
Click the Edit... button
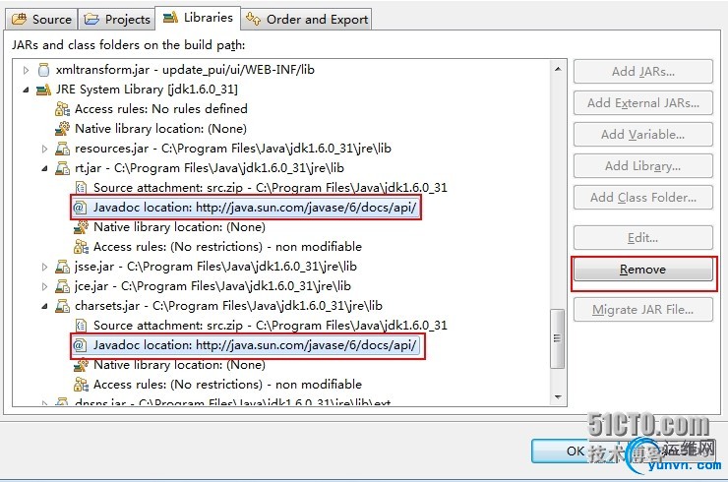coord(643,238)
